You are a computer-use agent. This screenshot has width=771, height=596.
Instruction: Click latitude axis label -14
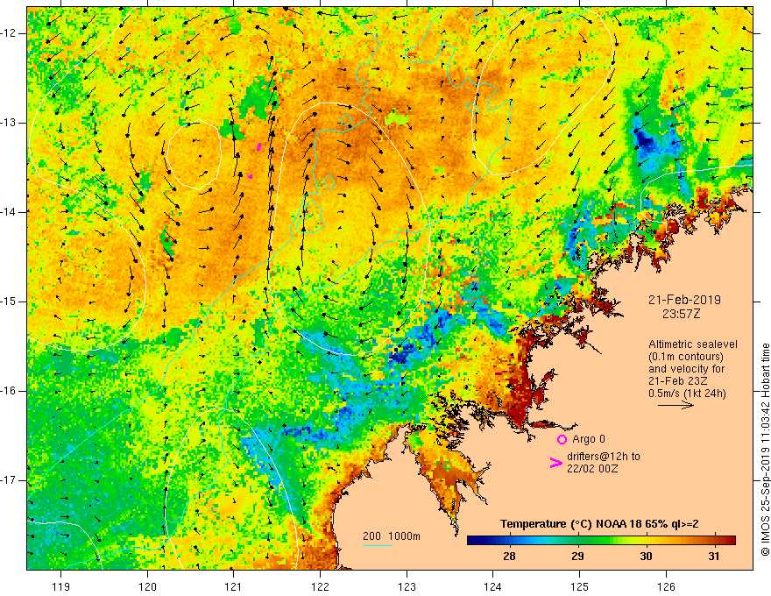[x=9, y=212]
